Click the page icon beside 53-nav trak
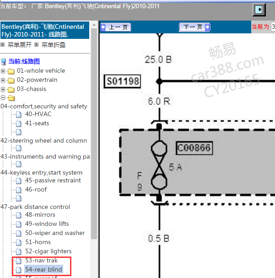Screen dimensions: 275x278 point(19,261)
